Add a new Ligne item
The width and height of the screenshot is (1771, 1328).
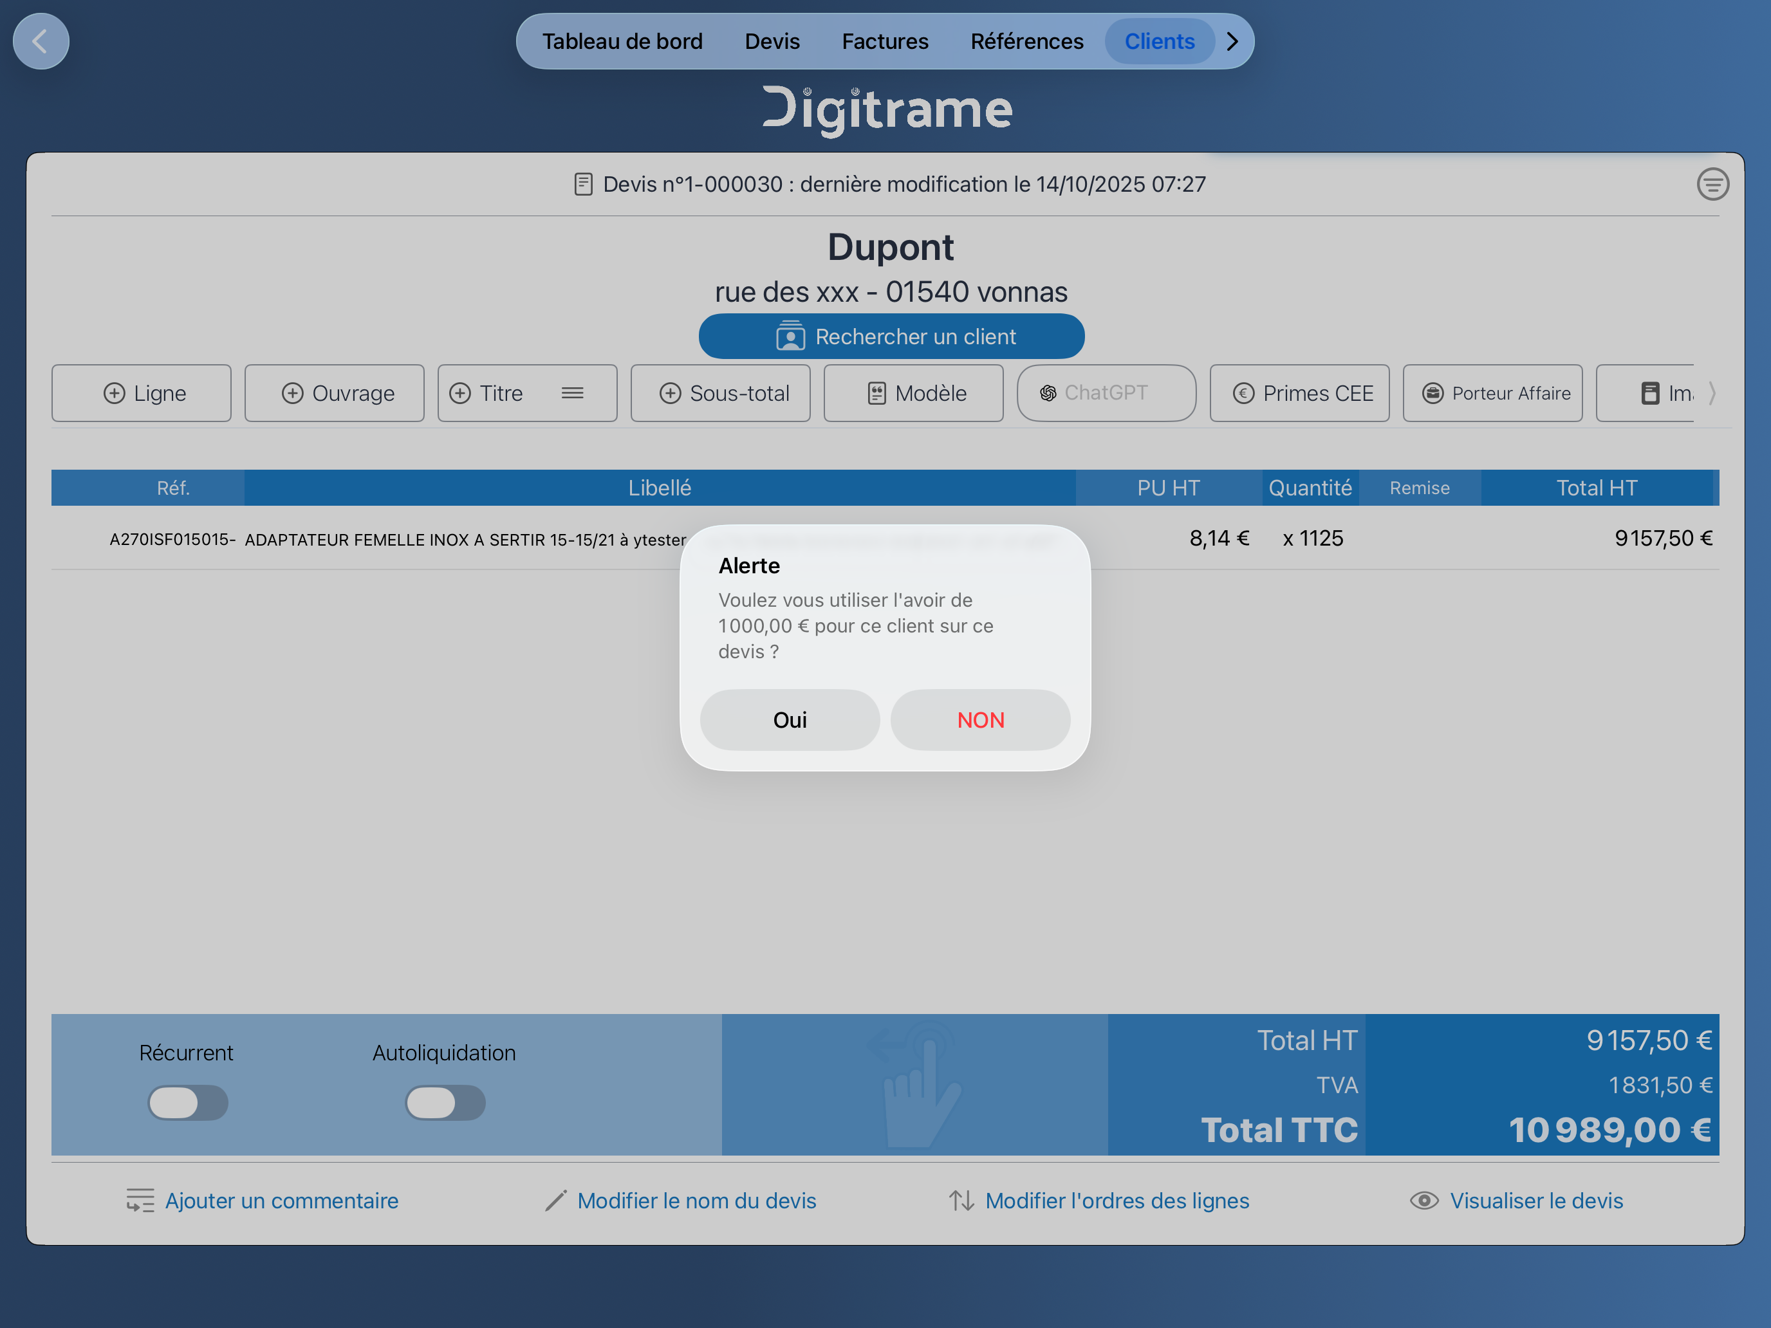pyautogui.click(x=142, y=393)
